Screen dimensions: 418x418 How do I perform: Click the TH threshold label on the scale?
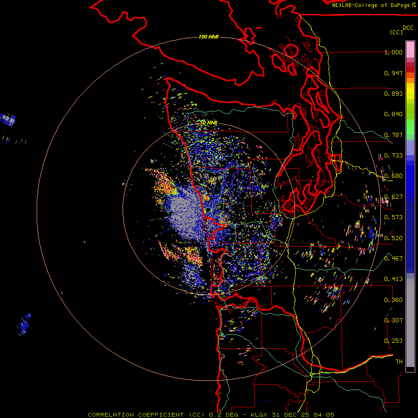point(399,362)
